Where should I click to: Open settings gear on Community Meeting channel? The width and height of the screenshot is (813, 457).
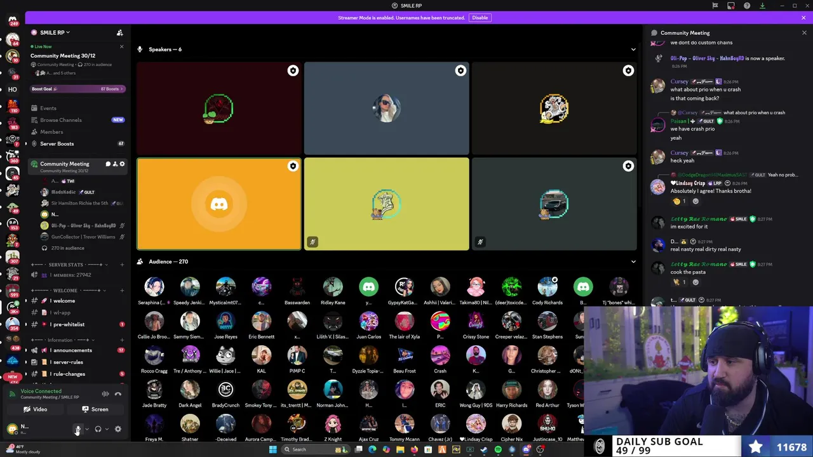tap(122, 164)
